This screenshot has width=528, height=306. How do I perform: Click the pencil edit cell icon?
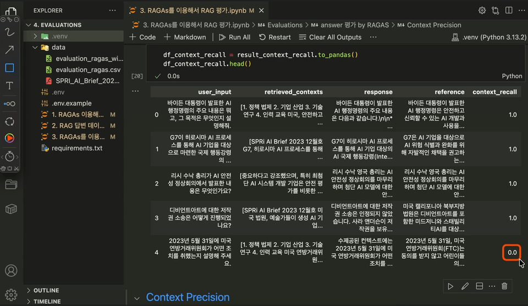(x=465, y=286)
